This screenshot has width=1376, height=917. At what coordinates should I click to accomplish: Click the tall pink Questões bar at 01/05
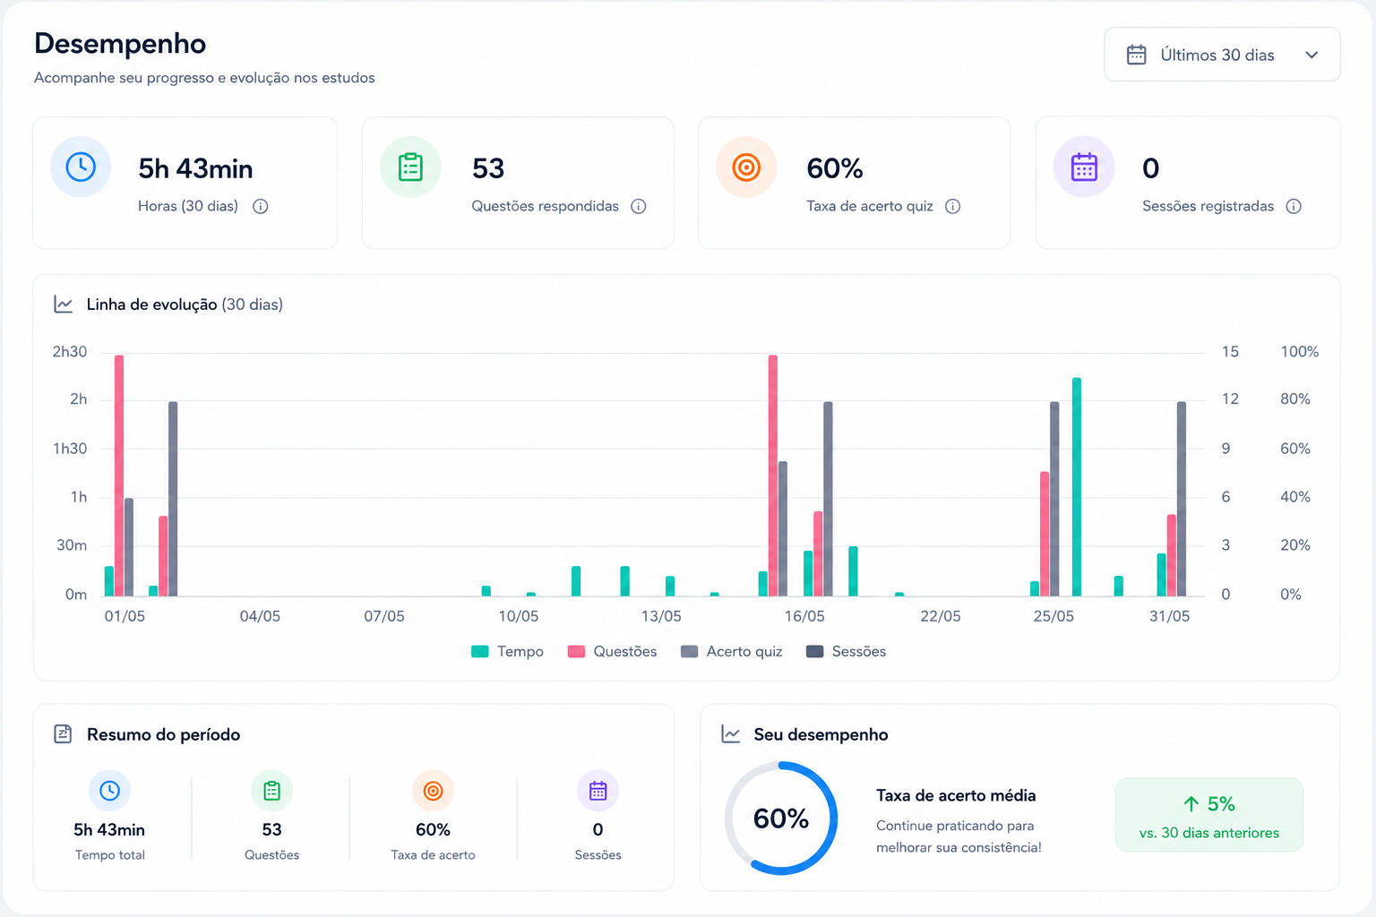tap(119, 476)
